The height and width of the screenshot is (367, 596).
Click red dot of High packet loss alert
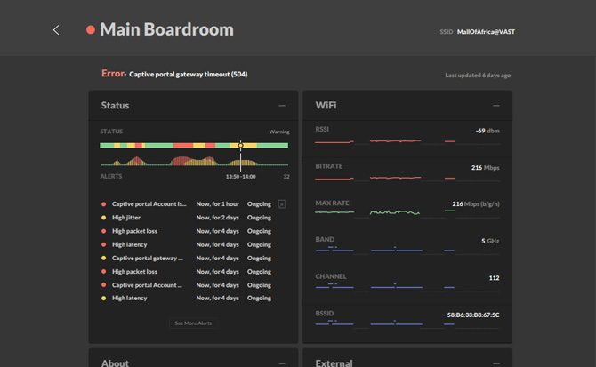(104, 231)
